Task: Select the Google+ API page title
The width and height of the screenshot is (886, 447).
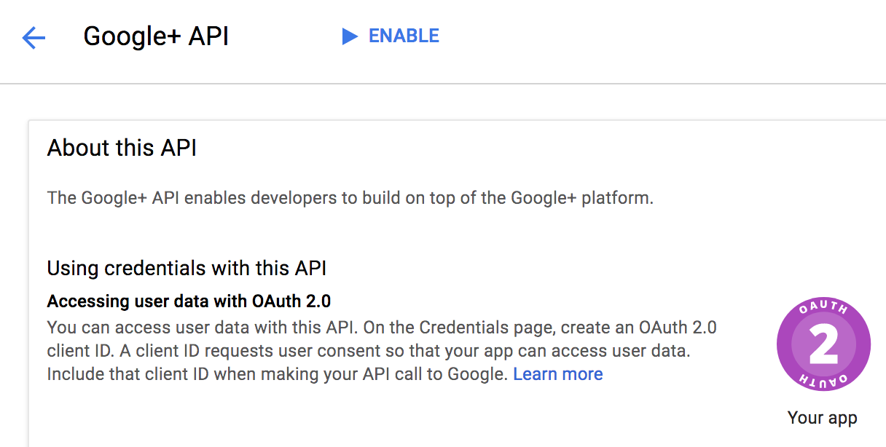Action: [157, 36]
